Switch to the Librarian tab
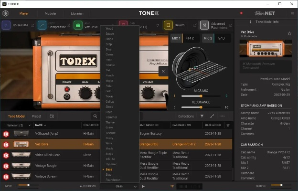The width and height of the screenshot is (298, 191). (x=77, y=13)
